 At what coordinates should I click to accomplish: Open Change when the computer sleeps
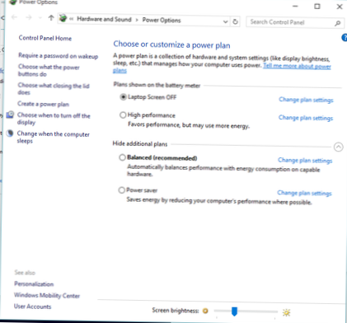pos(54,137)
